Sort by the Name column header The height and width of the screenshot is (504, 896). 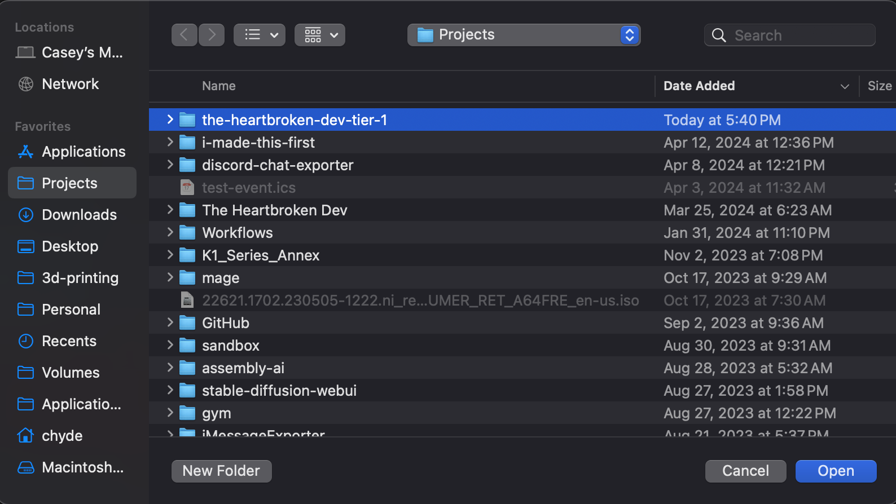point(219,86)
